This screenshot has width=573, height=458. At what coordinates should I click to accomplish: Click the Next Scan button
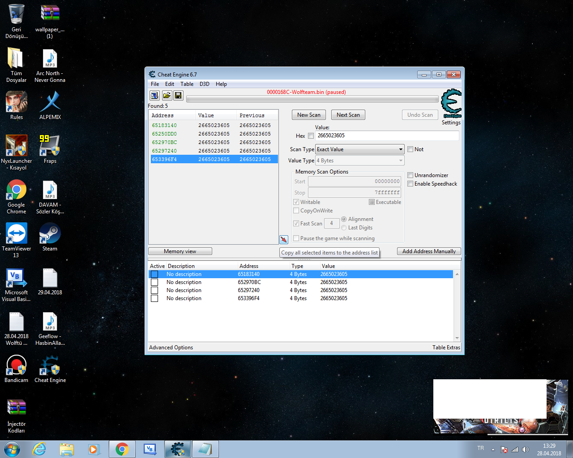[x=348, y=115]
